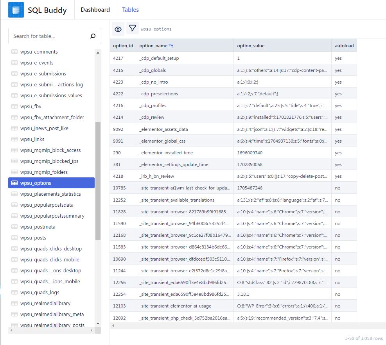This screenshot has height=345, width=386.
Task: Click the table icon beside wpsu_e_submissions
Action: click(14, 73)
